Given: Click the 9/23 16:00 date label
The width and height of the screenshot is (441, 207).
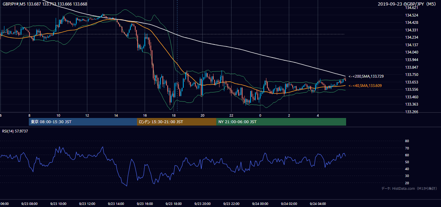Looking at the screenshot, I should (x=145, y=204).
